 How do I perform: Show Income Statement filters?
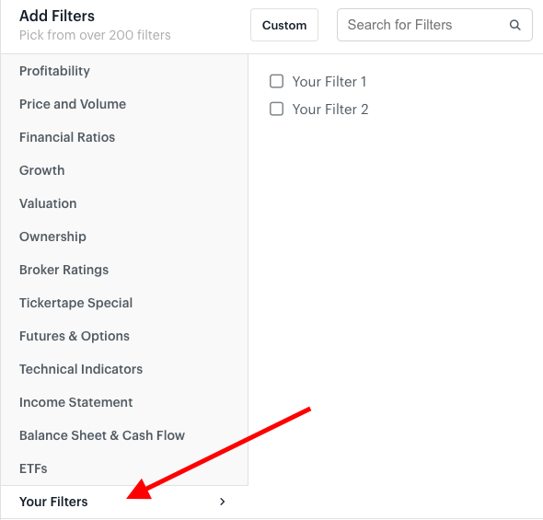(x=75, y=402)
